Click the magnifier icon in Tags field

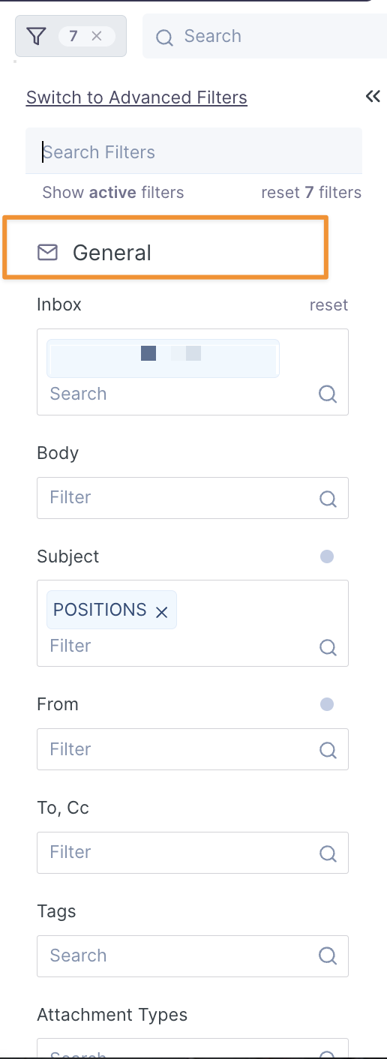[328, 955]
